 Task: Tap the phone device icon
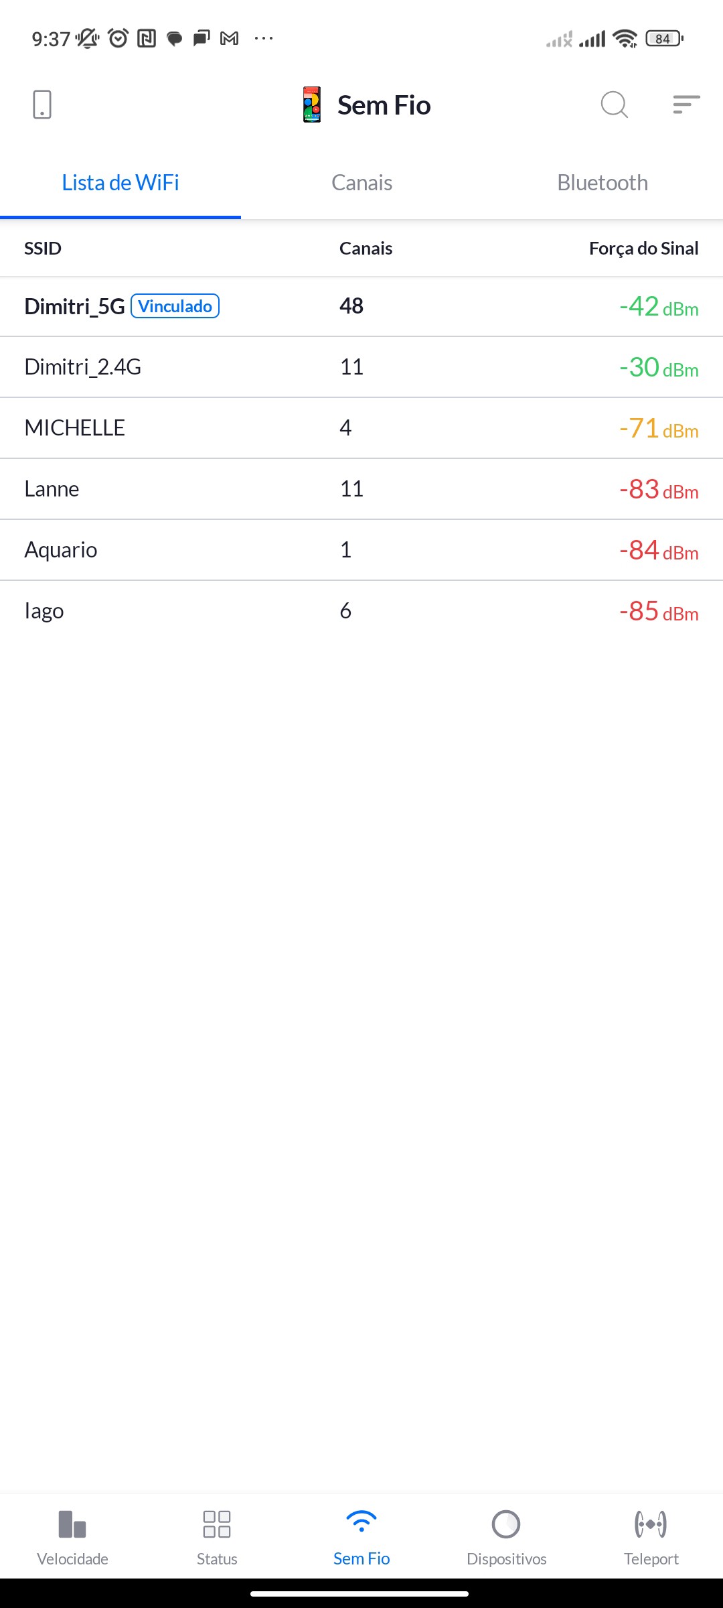click(42, 105)
